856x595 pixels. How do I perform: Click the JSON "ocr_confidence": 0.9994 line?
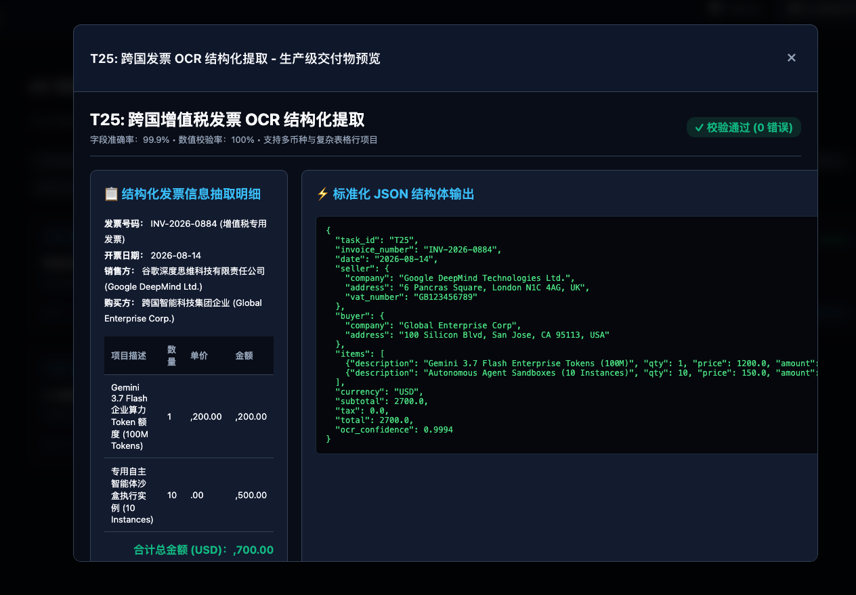pyautogui.click(x=394, y=429)
